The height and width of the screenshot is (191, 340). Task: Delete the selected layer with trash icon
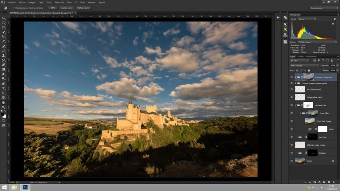334,182
